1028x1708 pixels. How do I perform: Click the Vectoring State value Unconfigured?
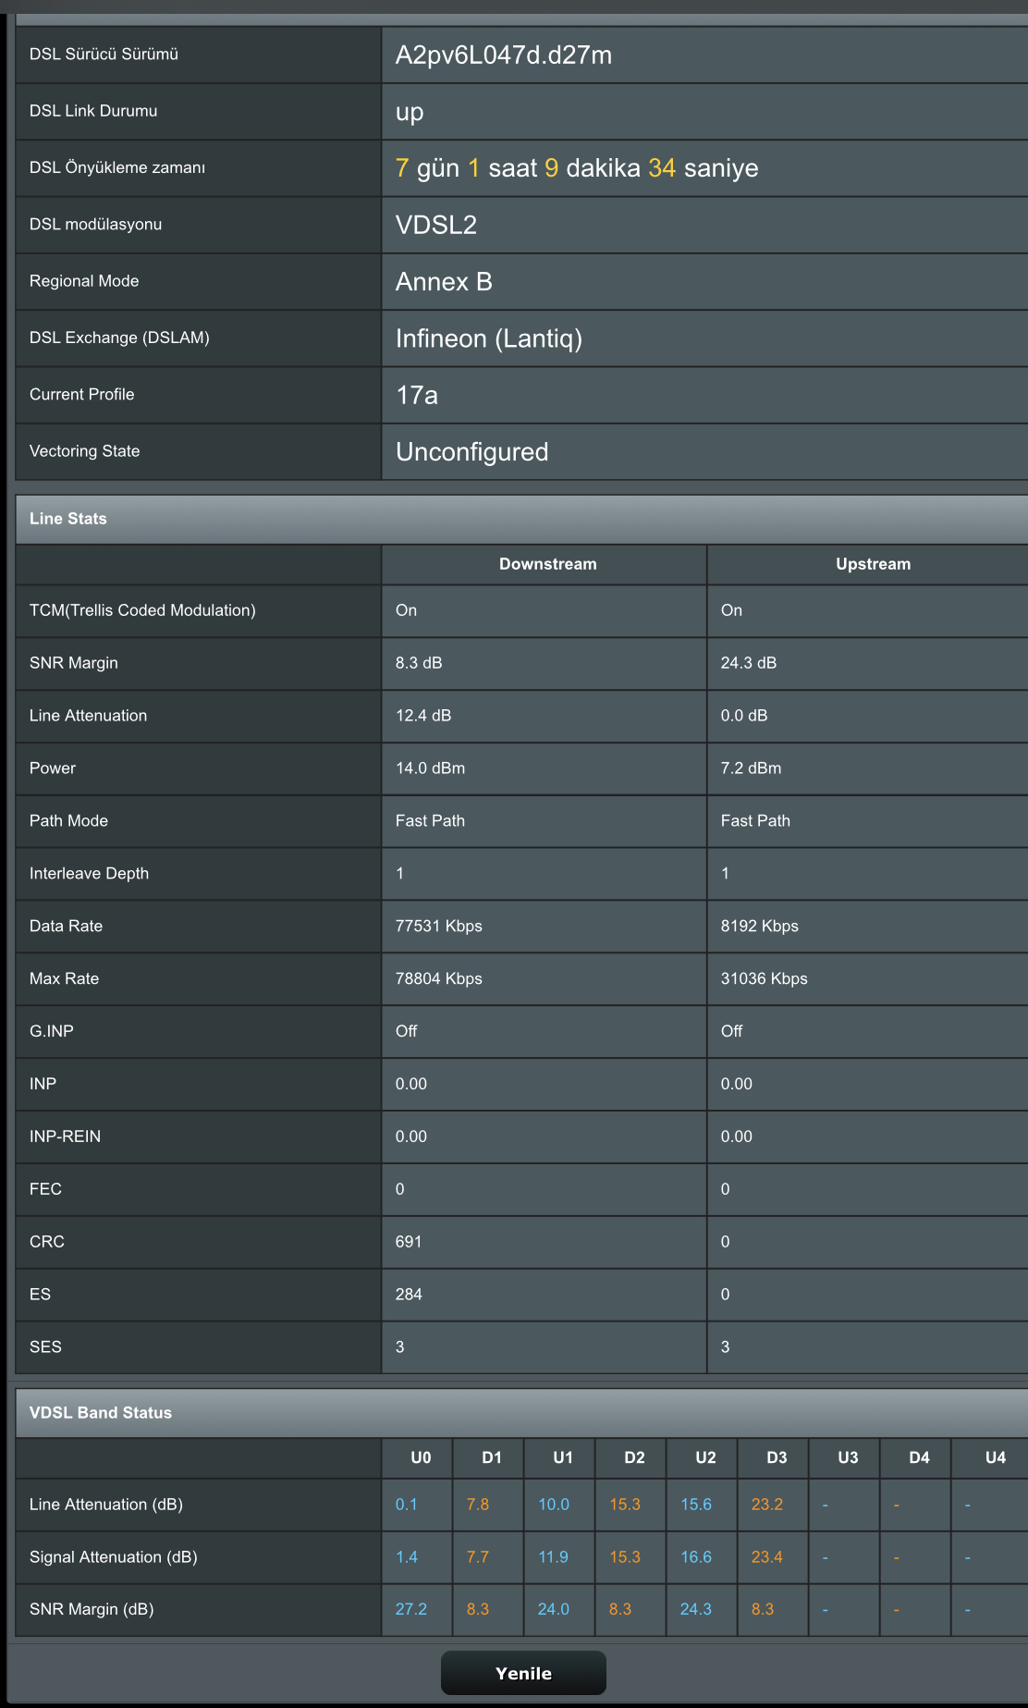pos(471,452)
